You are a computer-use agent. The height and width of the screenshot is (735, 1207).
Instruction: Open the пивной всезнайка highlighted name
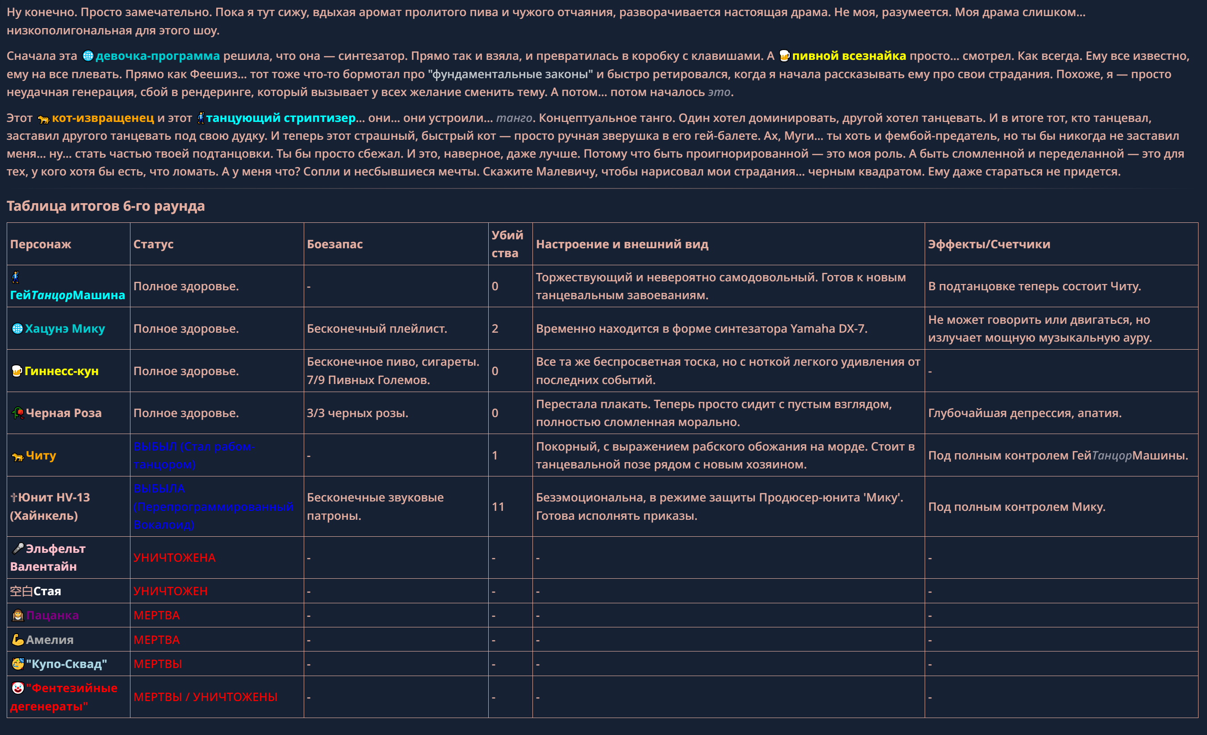(849, 56)
